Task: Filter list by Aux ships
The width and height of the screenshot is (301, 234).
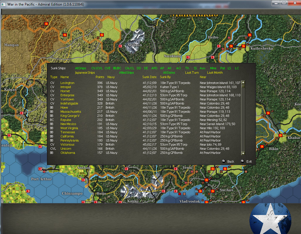Action: (202, 68)
